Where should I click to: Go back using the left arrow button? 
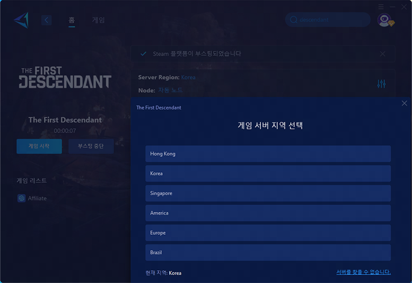point(47,20)
